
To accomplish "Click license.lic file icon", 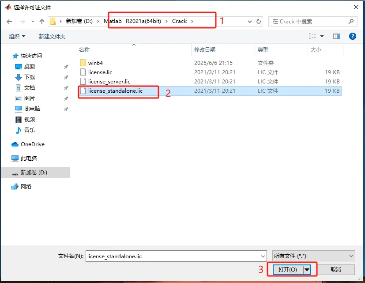I will (x=83, y=72).
